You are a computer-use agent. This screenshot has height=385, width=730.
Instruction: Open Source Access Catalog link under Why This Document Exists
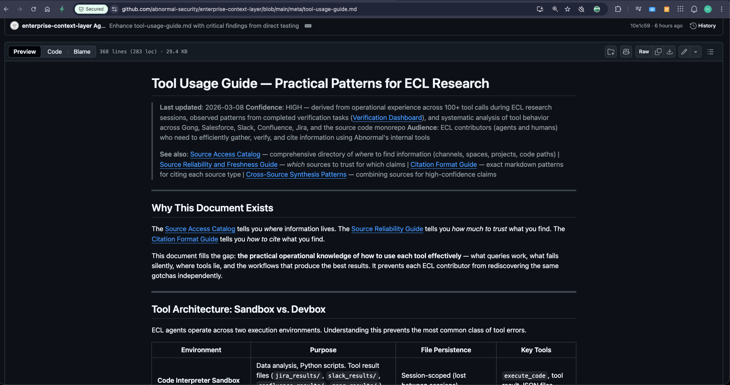[x=200, y=229]
